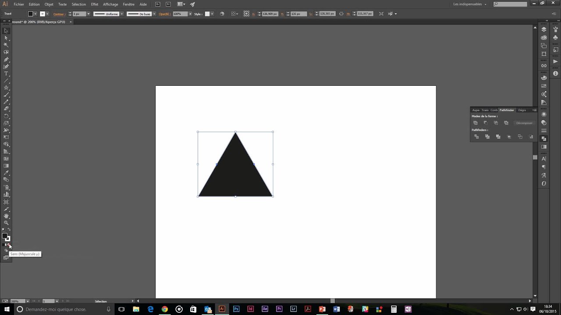Select the Magic Wand tool
The image size is (561, 315).
tap(6, 45)
